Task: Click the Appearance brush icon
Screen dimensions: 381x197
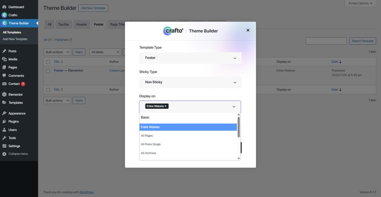Action: [4, 113]
